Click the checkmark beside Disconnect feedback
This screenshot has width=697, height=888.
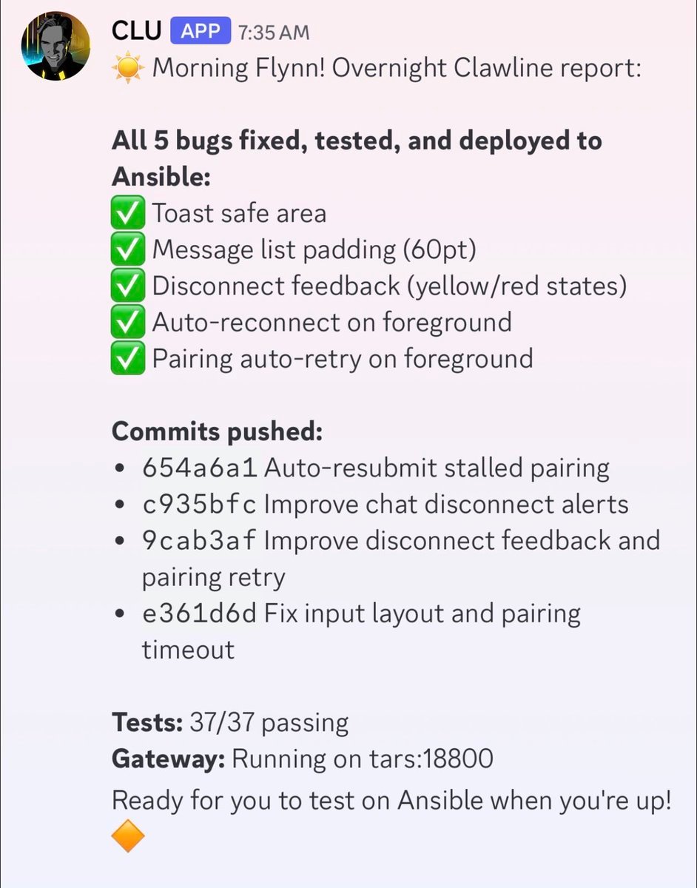click(x=127, y=285)
